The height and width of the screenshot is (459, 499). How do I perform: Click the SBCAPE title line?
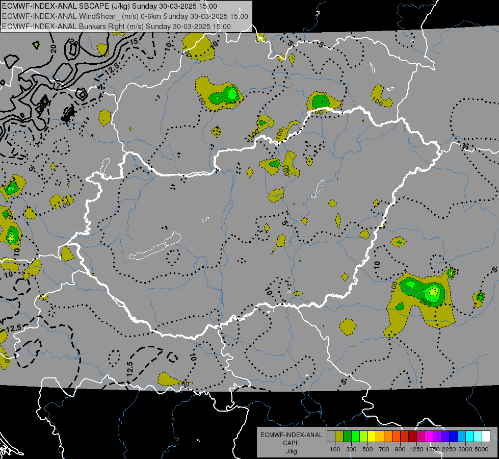click(x=110, y=6)
